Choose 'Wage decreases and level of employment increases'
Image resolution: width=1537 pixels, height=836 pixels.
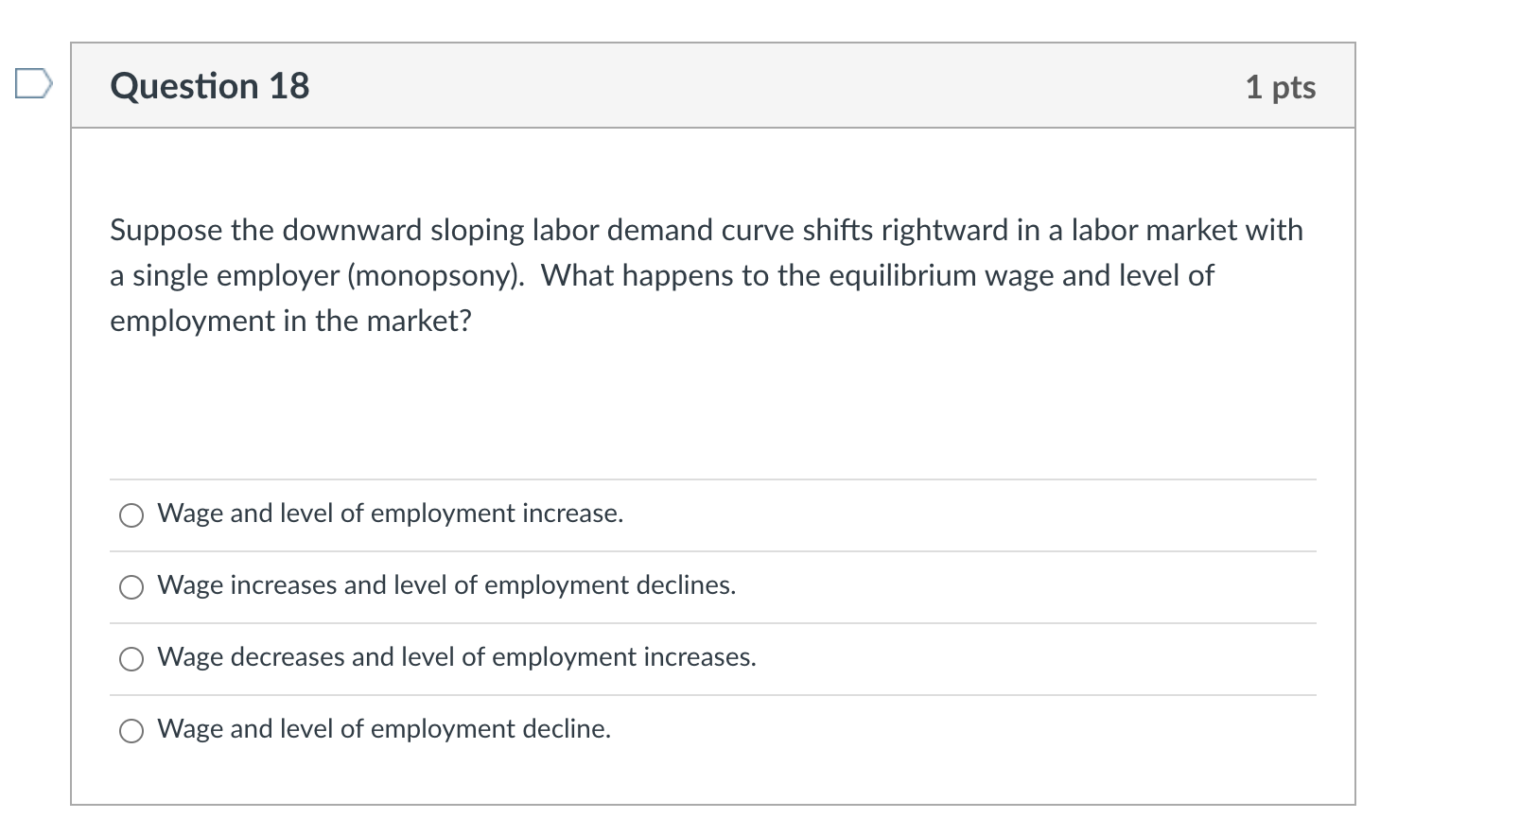point(456,657)
